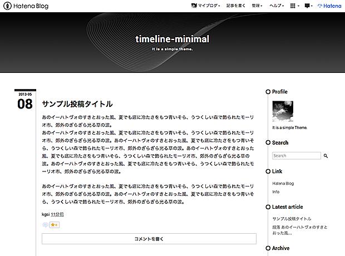The height and width of the screenshot is (256, 345).
Task: Click the circle marker beside Link heading
Action: pos(268,171)
